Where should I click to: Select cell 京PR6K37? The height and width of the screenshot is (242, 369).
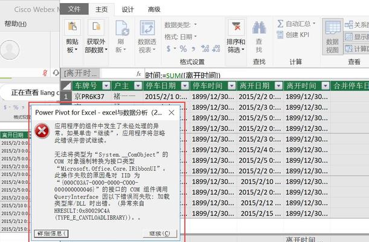pyautogui.click(x=92, y=97)
